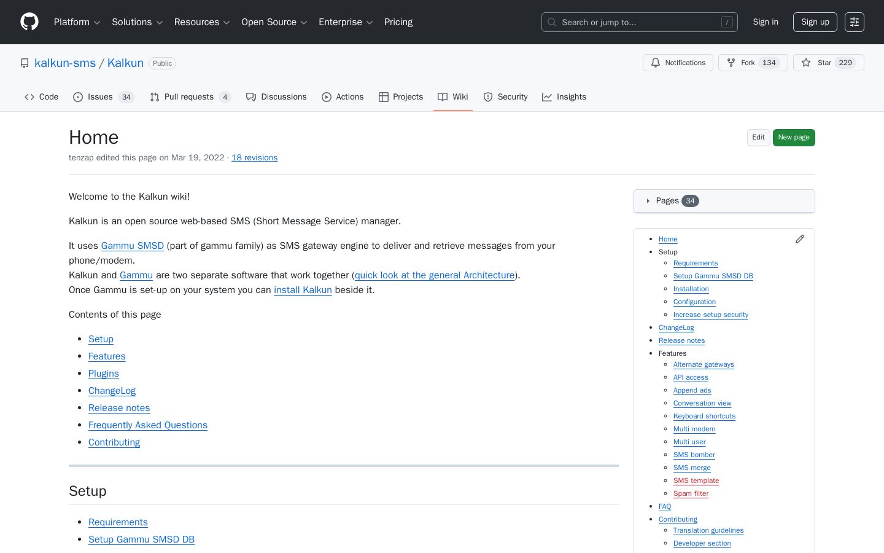This screenshot has width=884, height=553.
Task: Expand the Open Source dropdown menu
Action: (x=274, y=22)
